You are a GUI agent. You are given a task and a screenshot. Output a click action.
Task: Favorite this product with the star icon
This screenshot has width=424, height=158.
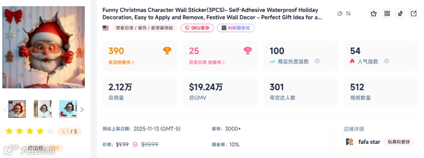(x=373, y=14)
